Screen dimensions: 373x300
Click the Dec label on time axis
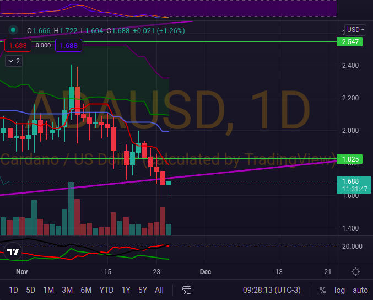click(206, 272)
